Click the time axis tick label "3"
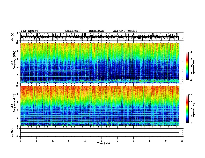Screen dimensions: 205x158 (69, 141)
